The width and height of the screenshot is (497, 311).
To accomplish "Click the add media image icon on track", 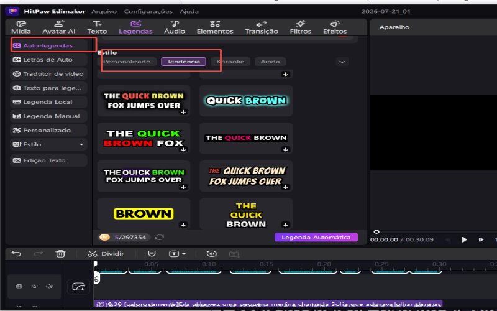I will point(79,287).
